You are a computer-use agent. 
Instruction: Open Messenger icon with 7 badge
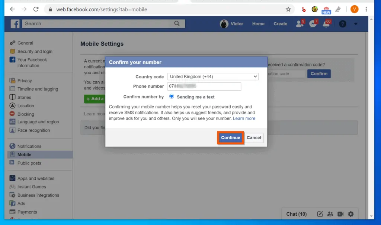coord(313,23)
